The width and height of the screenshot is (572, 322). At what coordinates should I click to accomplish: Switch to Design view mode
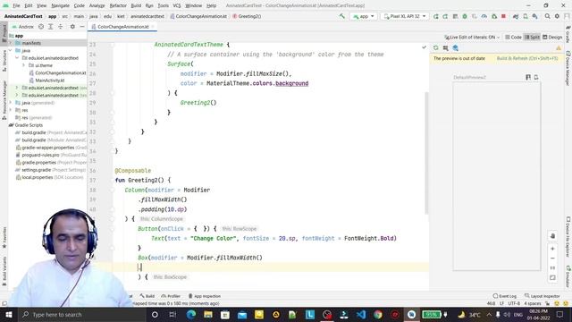coord(552,38)
